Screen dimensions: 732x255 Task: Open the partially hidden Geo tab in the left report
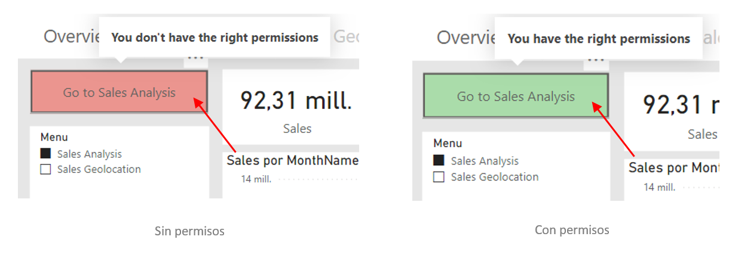[x=345, y=37]
